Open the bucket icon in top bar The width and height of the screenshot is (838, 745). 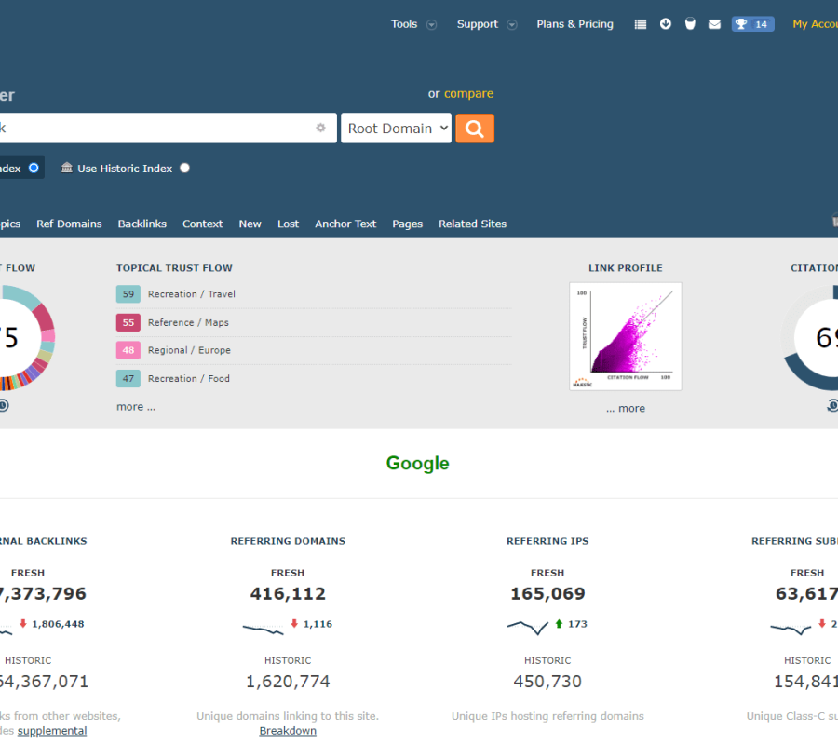coord(690,24)
